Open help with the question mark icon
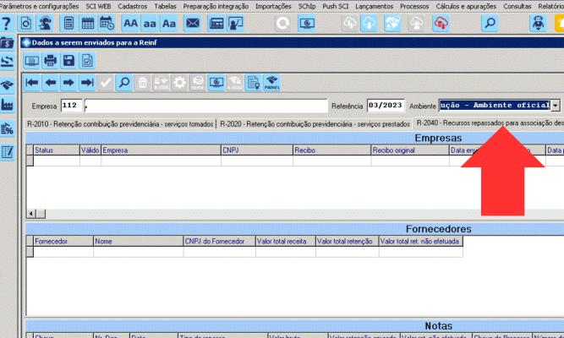Viewport: 564px width, 338px height. point(6,24)
